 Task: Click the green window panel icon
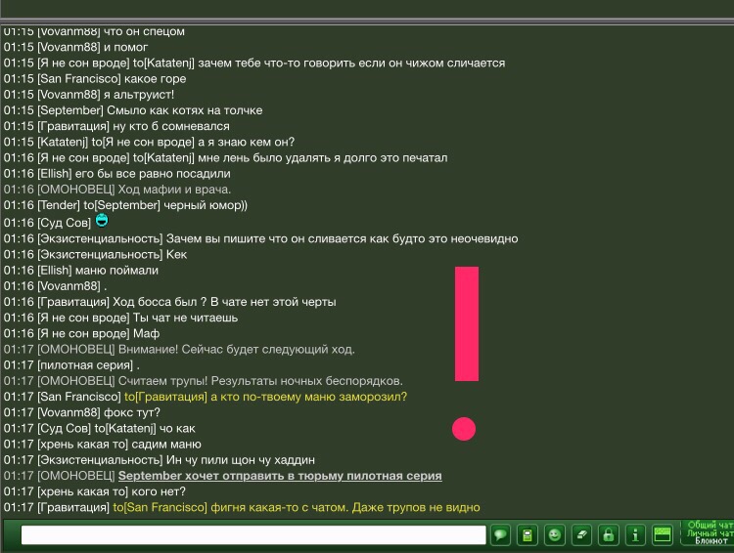click(664, 534)
